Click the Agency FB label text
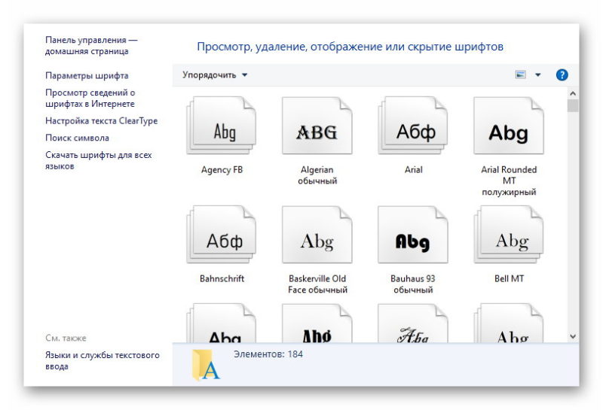 [222, 170]
